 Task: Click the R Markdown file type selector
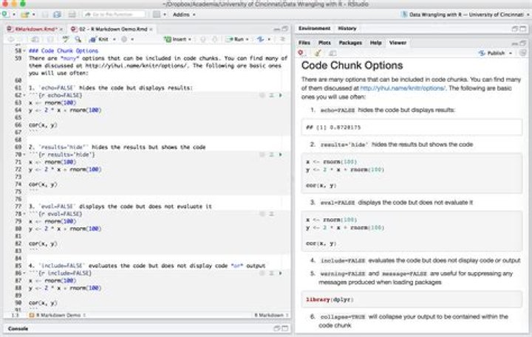(x=271, y=316)
